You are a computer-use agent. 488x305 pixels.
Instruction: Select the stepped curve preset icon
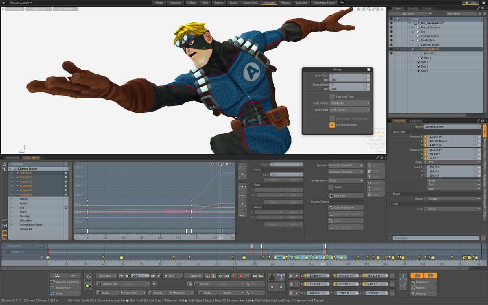[242, 213]
